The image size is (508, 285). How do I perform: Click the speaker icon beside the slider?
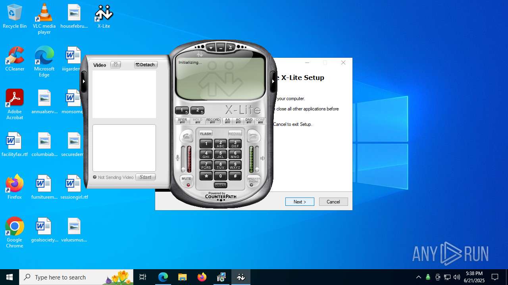263,158
